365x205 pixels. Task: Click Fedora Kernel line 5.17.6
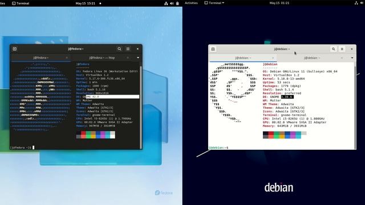click(x=100, y=79)
